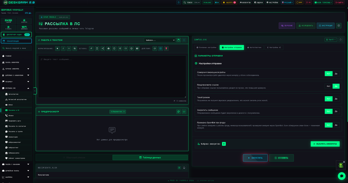This screenshot has height=183, width=348.
Task: Open the chat support bubble
Action: [x=342, y=176]
